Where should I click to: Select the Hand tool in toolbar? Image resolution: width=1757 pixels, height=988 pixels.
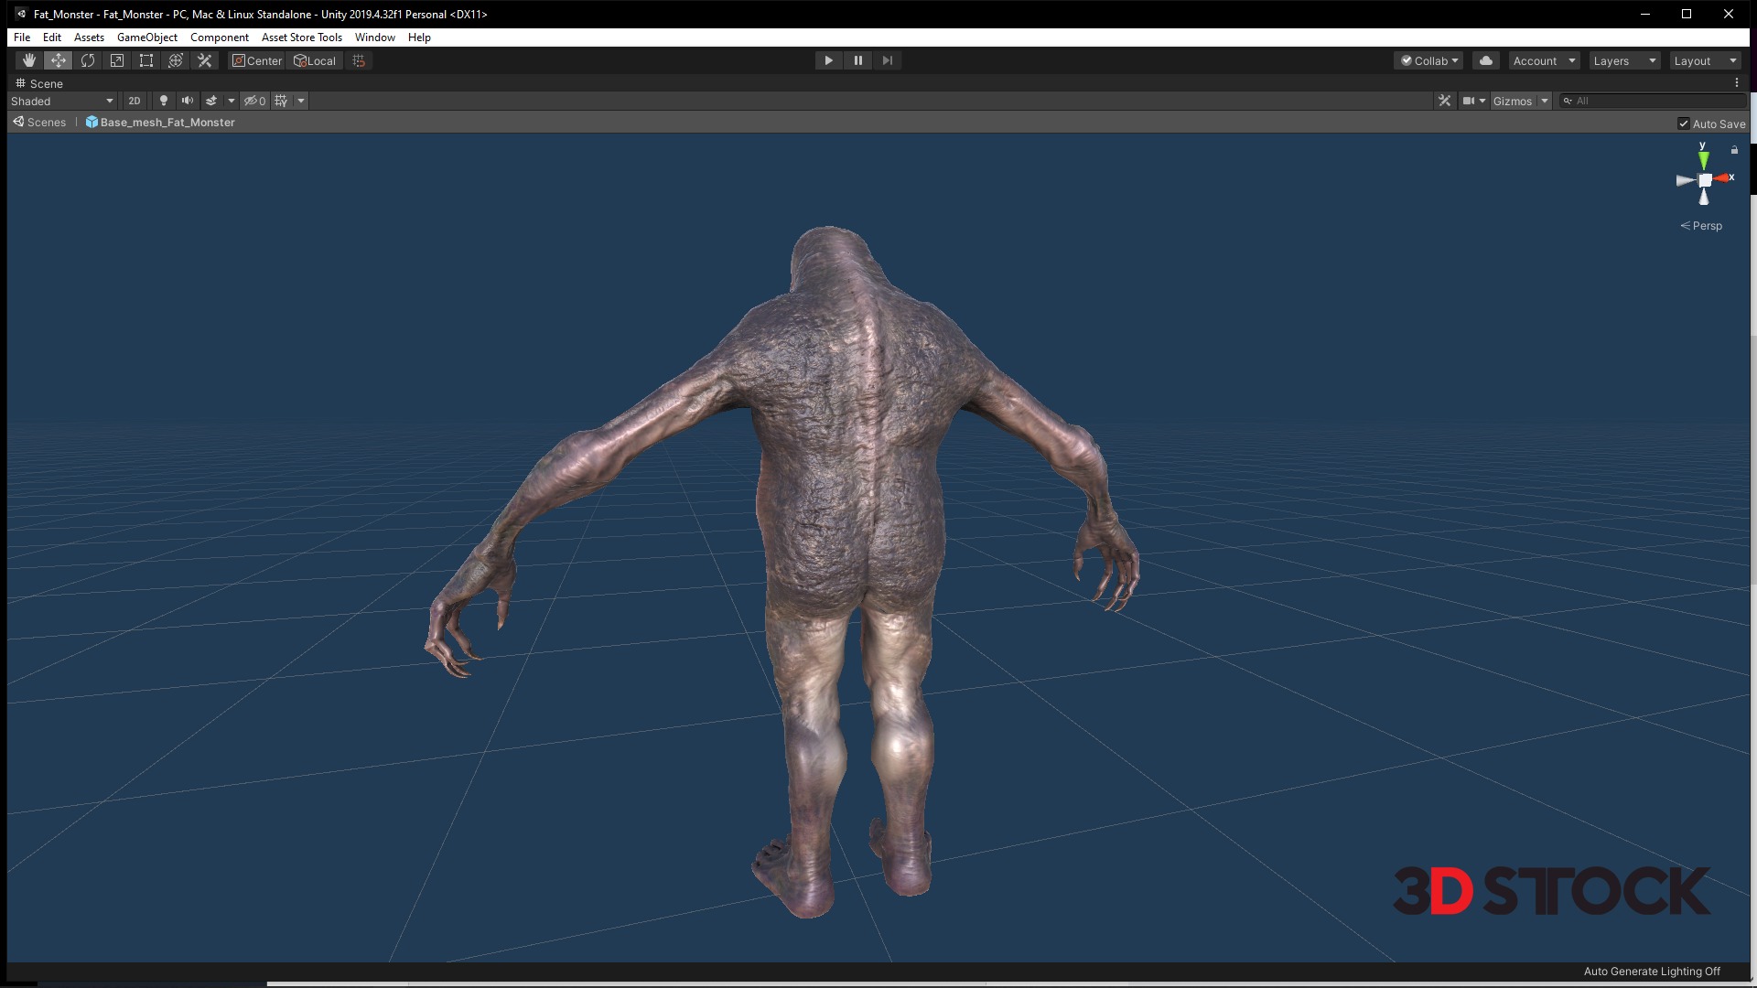point(29,60)
